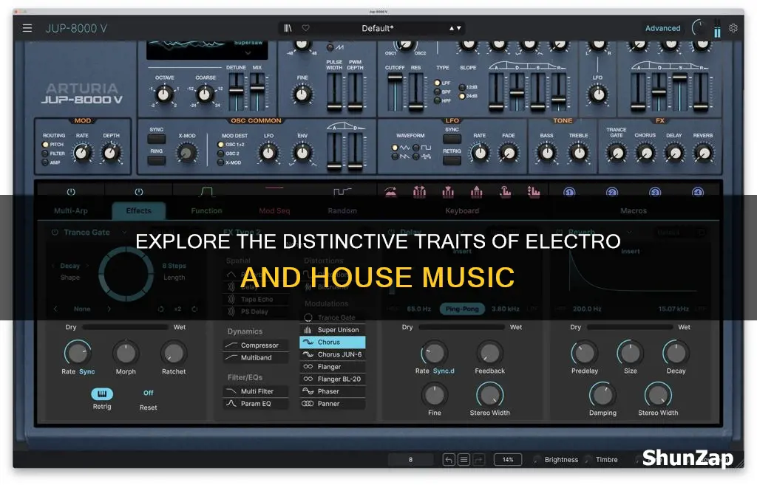Image resolution: width=757 pixels, height=485 pixels.
Task: Open the preset library browser icon
Action: [288, 29]
